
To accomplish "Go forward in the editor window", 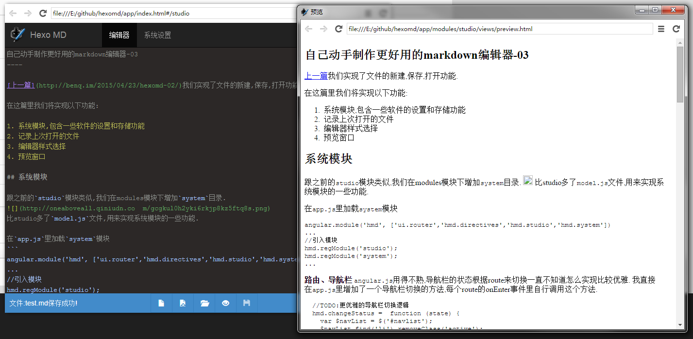I will coord(28,14).
